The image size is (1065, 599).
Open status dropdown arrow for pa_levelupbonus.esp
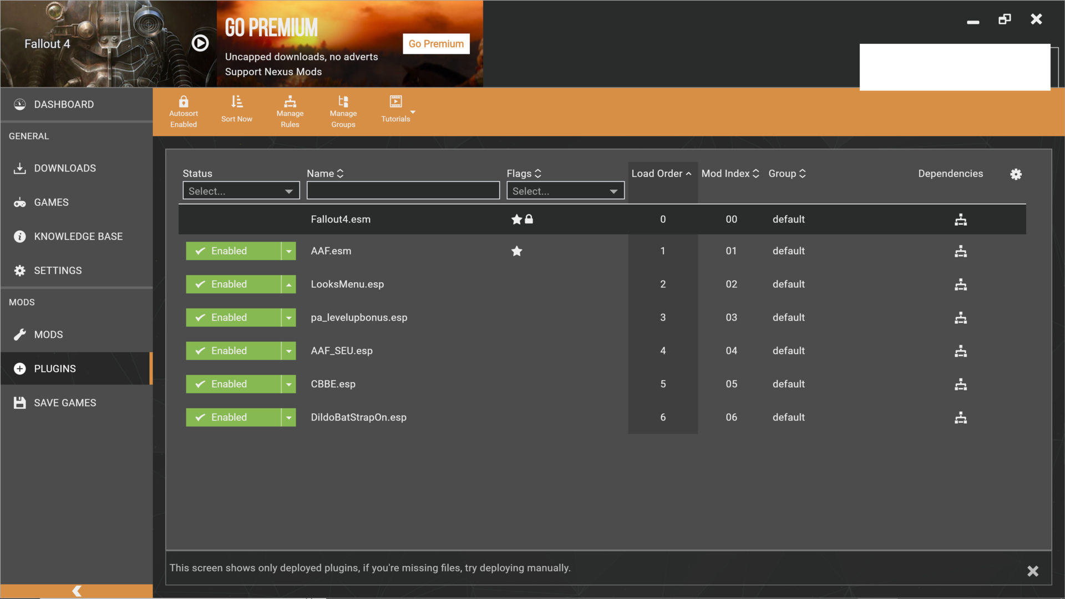coord(288,317)
